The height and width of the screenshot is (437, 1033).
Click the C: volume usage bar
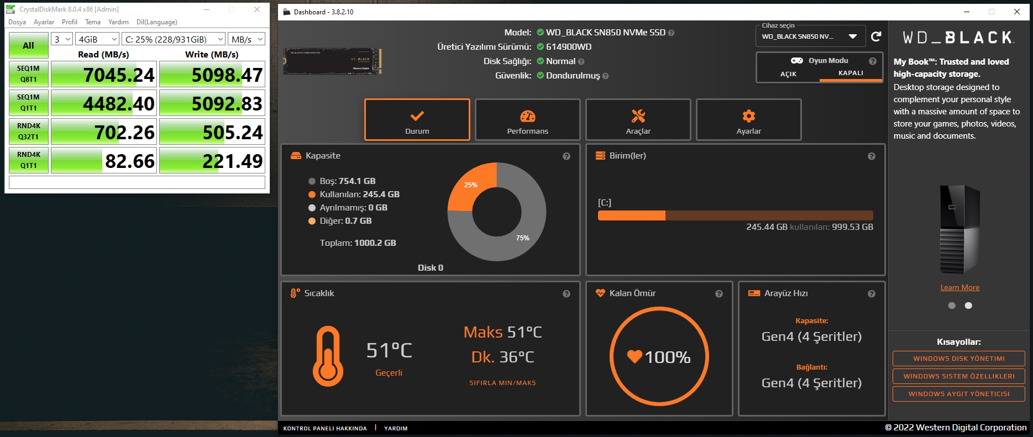pyautogui.click(x=736, y=215)
